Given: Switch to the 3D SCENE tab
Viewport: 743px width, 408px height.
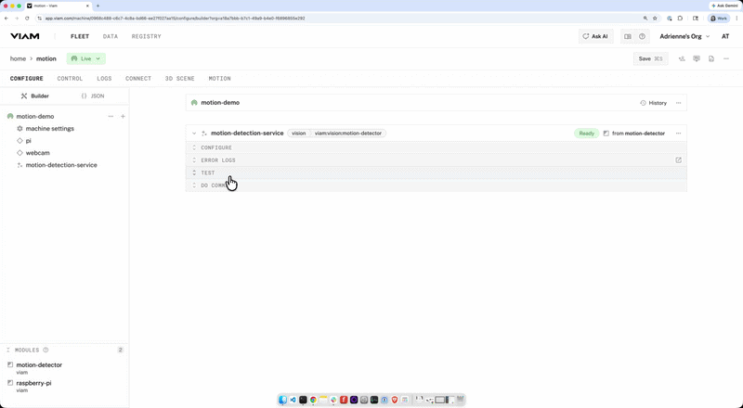Looking at the screenshot, I should (x=179, y=79).
